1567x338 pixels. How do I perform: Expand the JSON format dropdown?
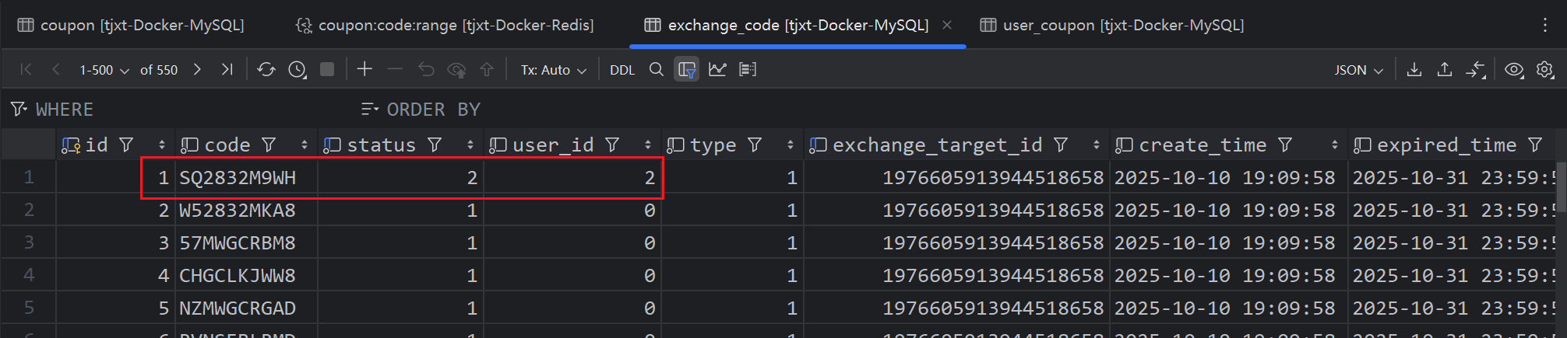(1359, 70)
